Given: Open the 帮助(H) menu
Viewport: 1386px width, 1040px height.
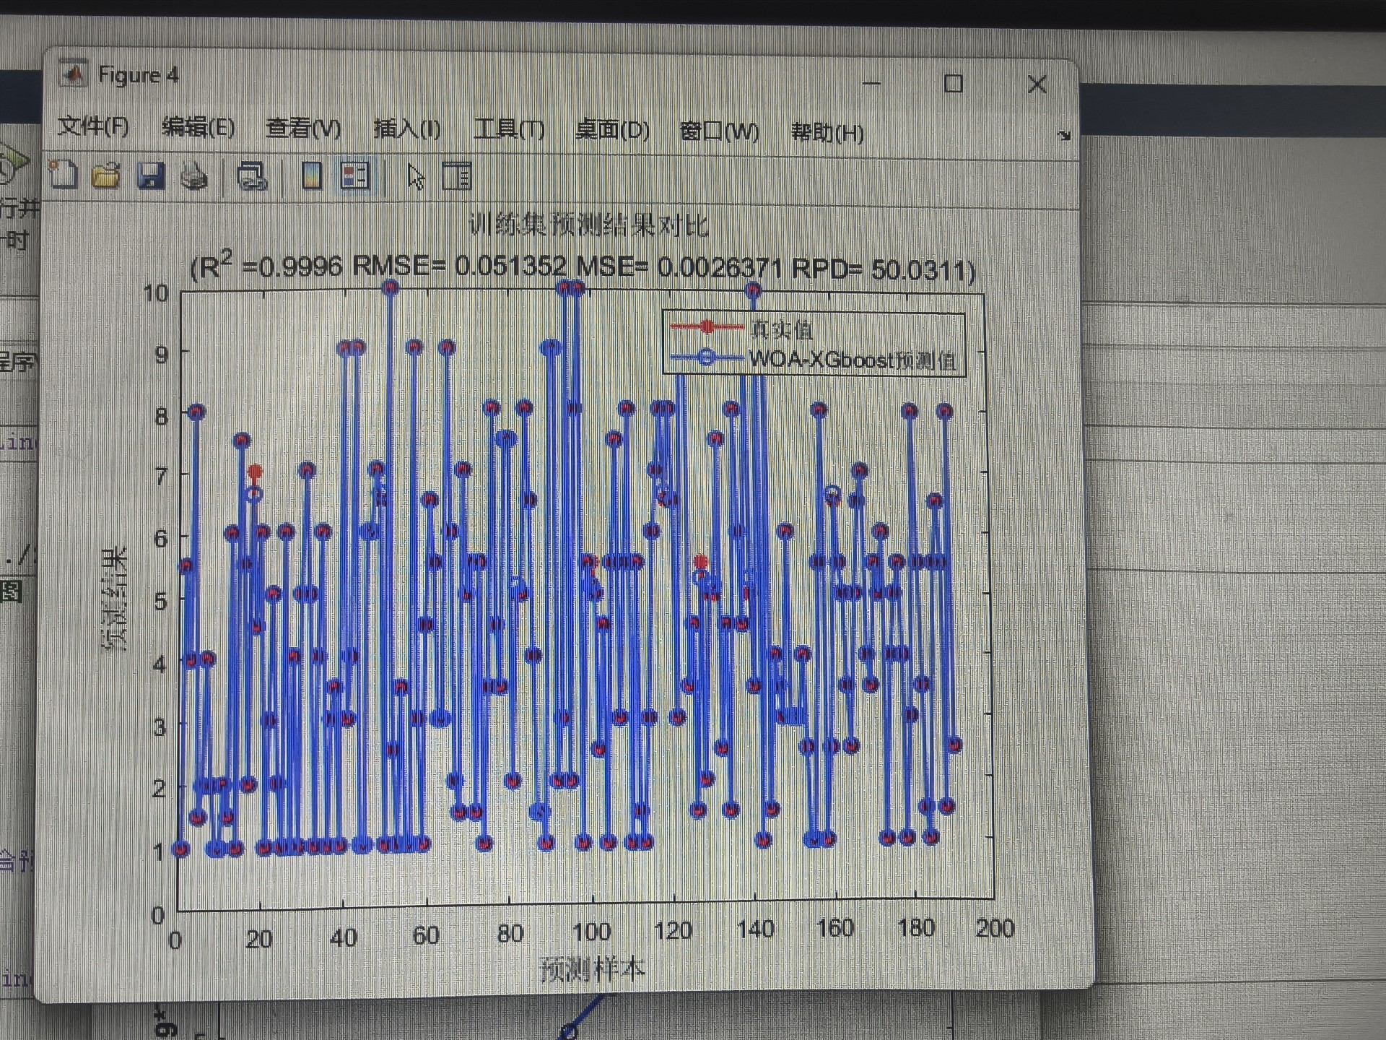Looking at the screenshot, I should [827, 133].
